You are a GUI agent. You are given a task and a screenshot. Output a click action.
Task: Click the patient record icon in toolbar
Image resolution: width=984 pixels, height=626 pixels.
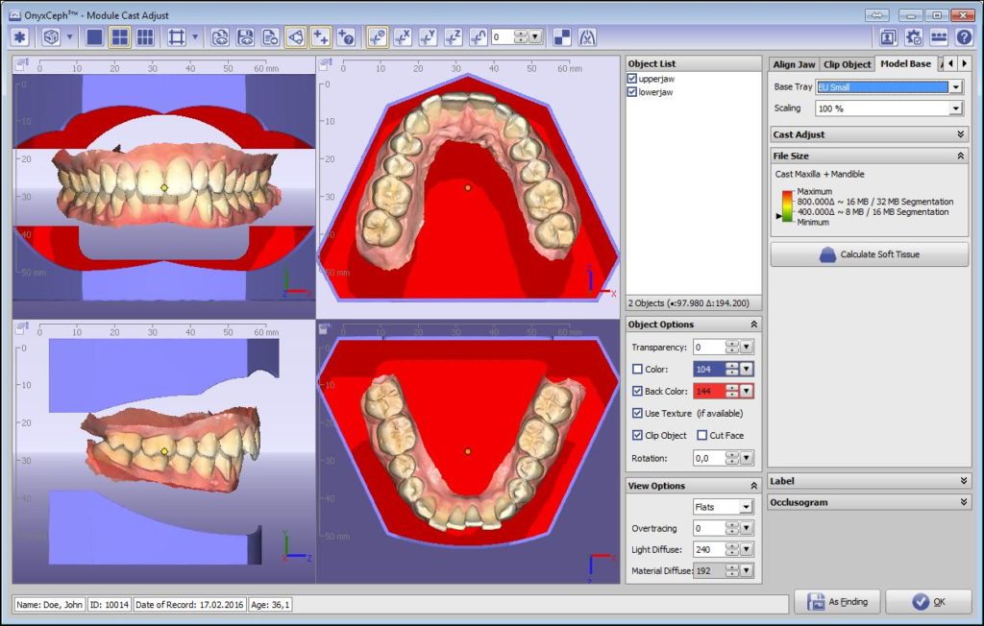click(x=889, y=37)
